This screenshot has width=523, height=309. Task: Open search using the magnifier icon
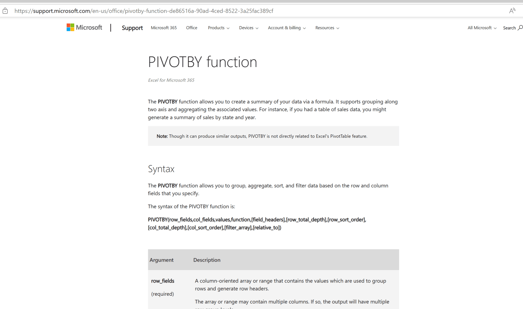click(521, 28)
